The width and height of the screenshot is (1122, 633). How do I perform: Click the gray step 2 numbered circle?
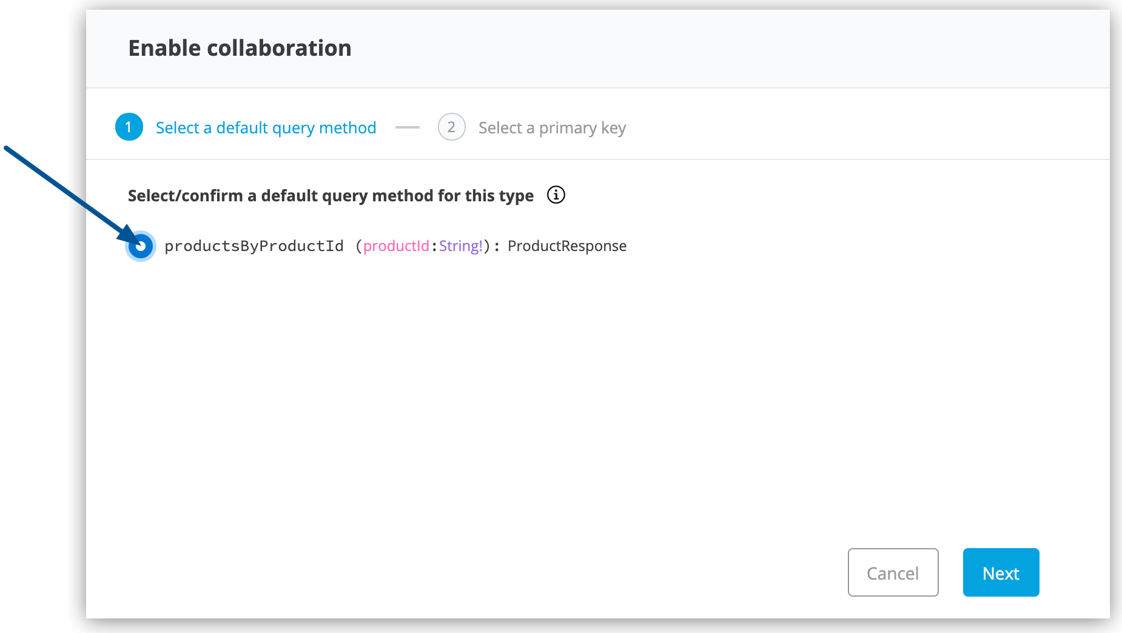pyautogui.click(x=451, y=127)
